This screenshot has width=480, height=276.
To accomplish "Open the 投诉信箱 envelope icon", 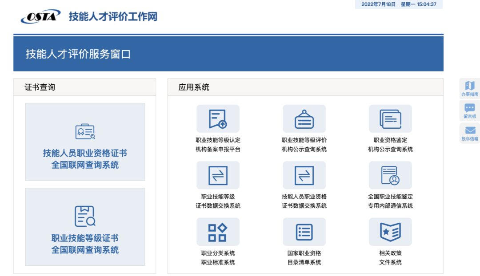I will tap(470, 130).
